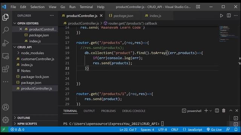Image resolution: width=241 pixels, height=135 pixels.
Task: Open errors and warnings count in the status bar
Action: pyautogui.click(x=17, y=129)
